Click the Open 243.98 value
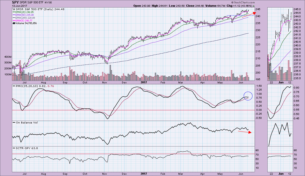Image resolution: width=305 pixels, height=176 pixels. point(142,6)
